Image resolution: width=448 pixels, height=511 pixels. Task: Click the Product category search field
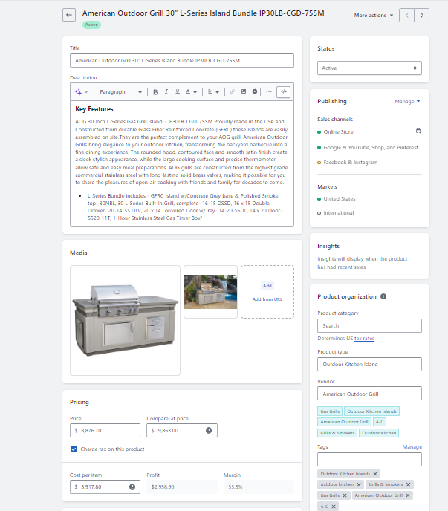pyautogui.click(x=369, y=326)
